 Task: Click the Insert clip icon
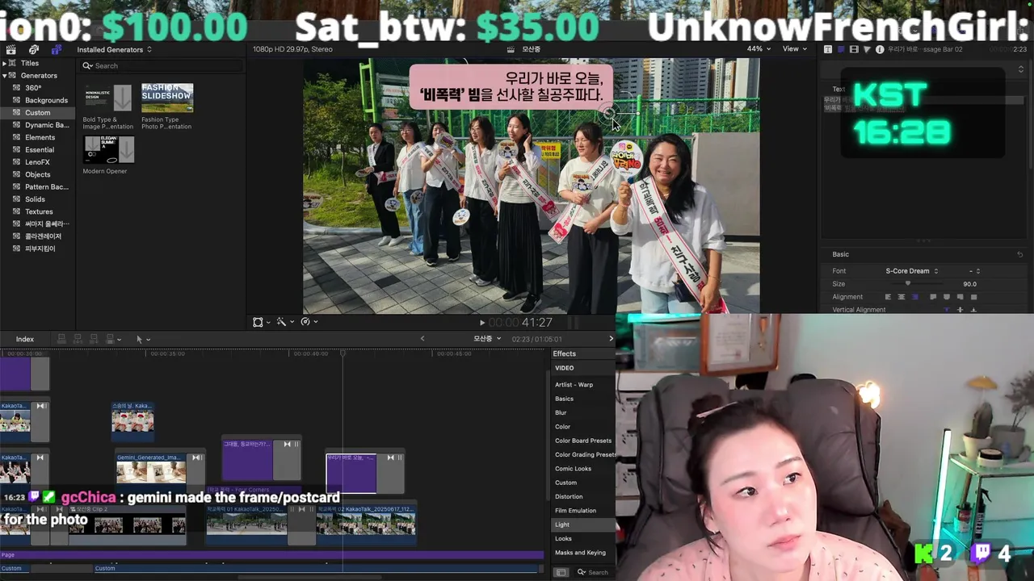coord(78,339)
